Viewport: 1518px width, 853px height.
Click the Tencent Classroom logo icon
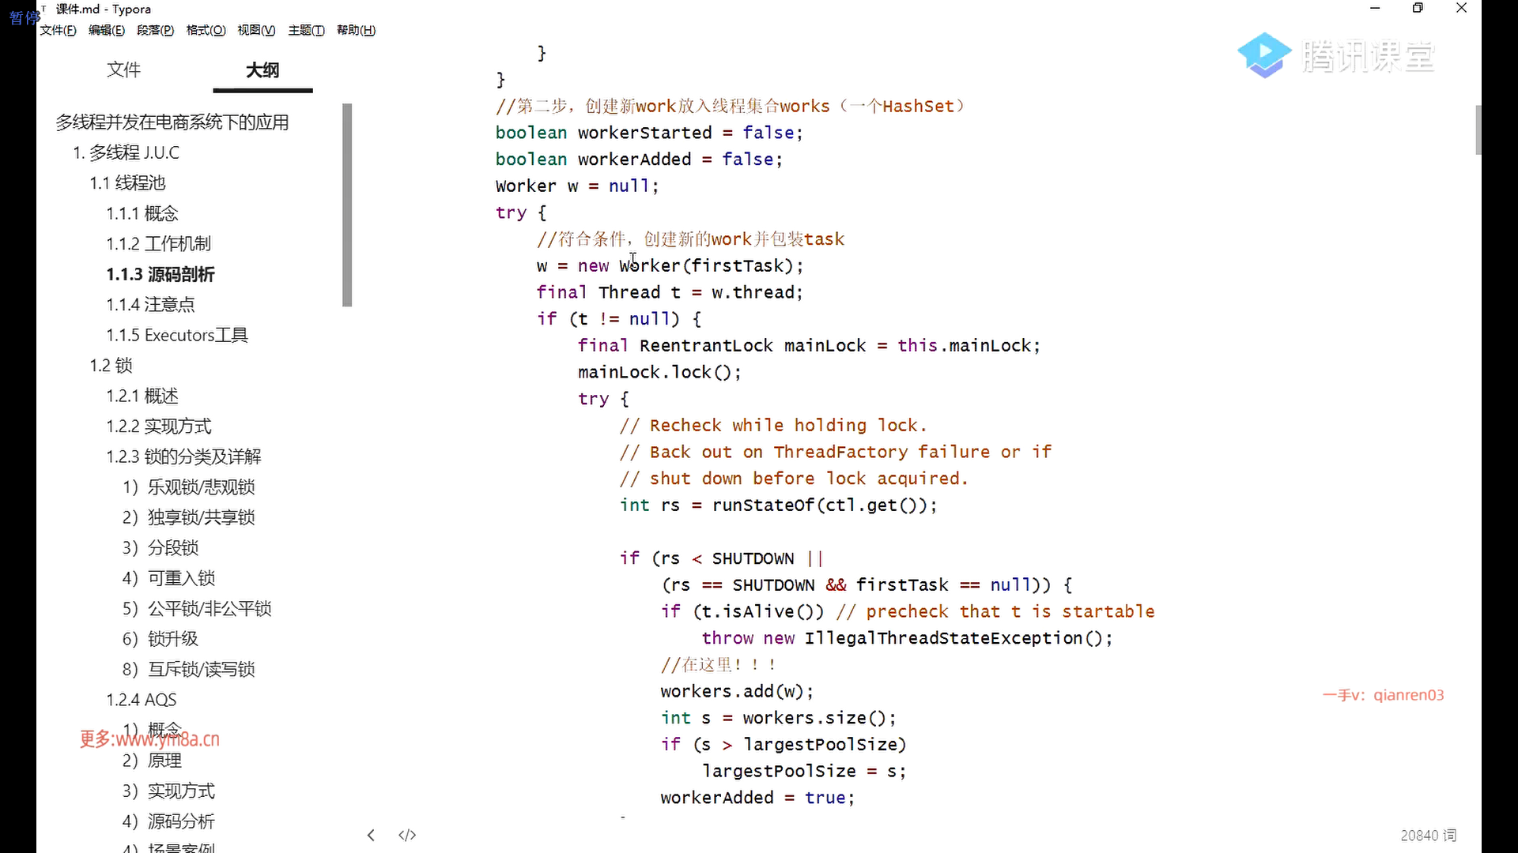pos(1263,55)
